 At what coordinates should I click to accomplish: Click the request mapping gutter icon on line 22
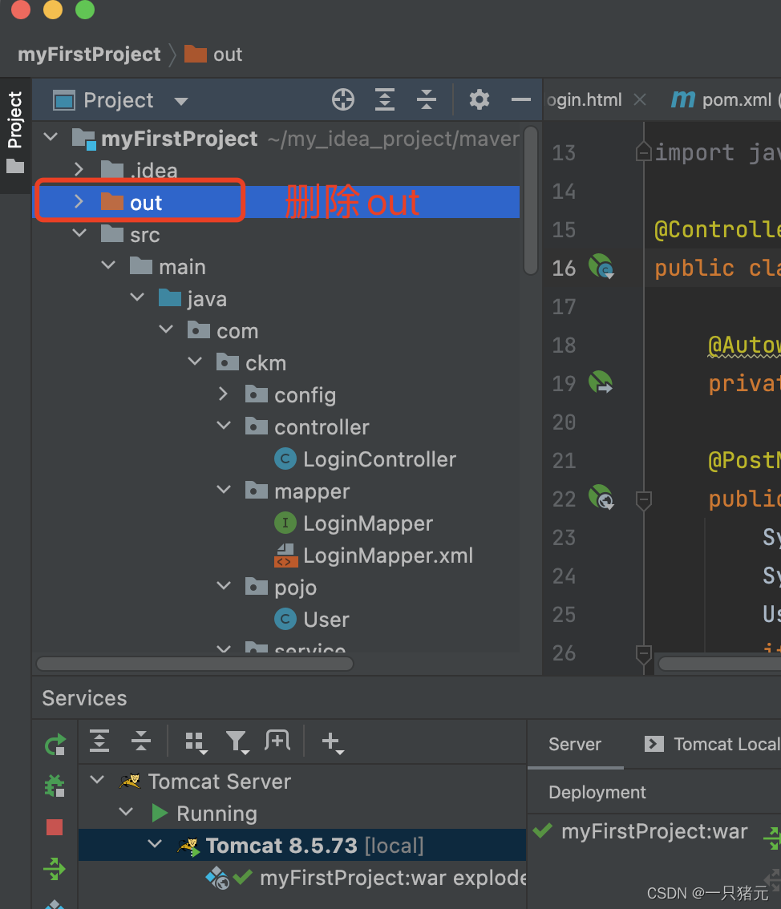click(x=601, y=498)
